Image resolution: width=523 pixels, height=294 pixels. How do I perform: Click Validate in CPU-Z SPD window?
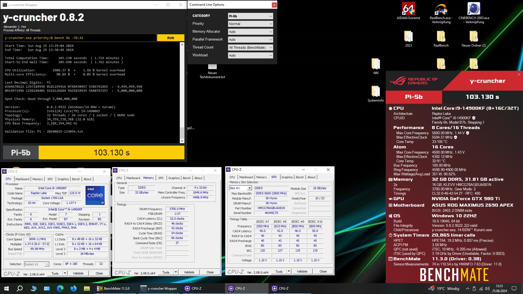(x=302, y=271)
